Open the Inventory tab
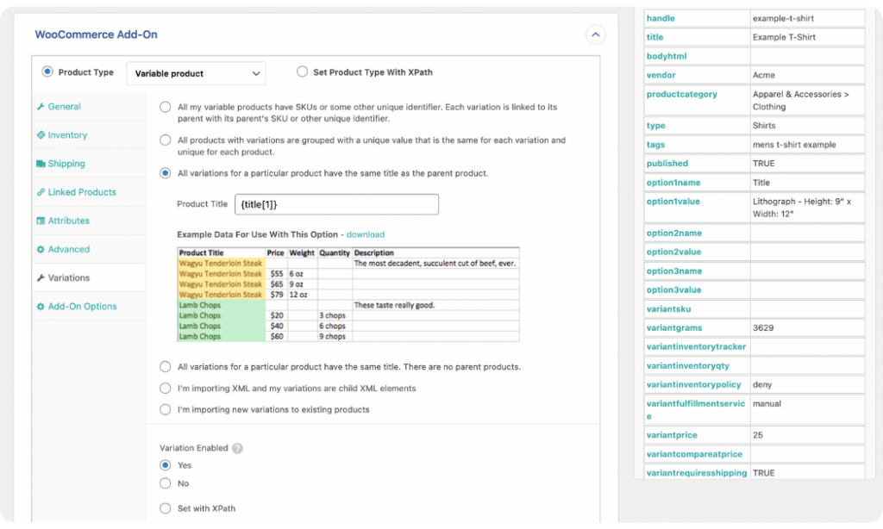 tap(89, 135)
